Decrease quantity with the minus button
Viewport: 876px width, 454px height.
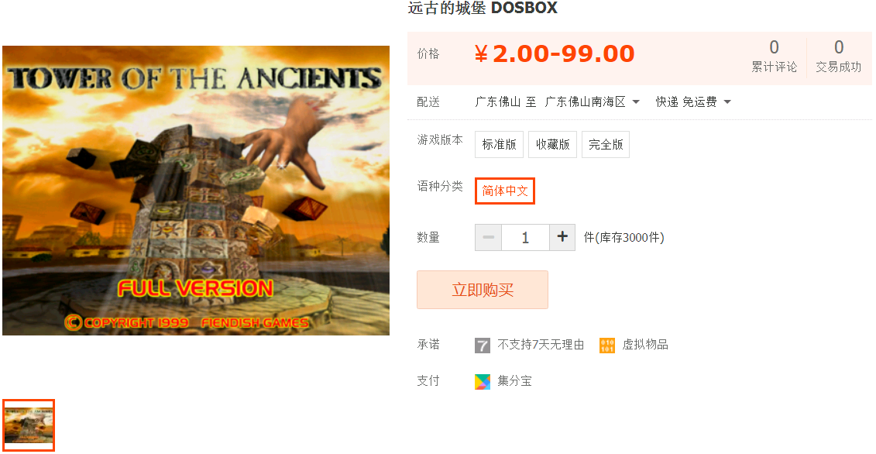click(x=488, y=237)
